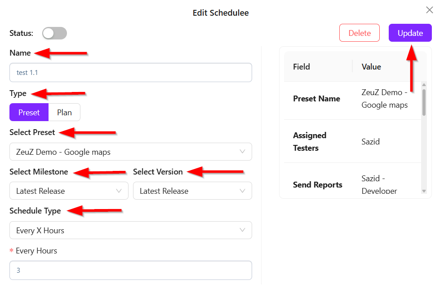
Task: Open the Schedule Type dropdown
Action: 130,231
